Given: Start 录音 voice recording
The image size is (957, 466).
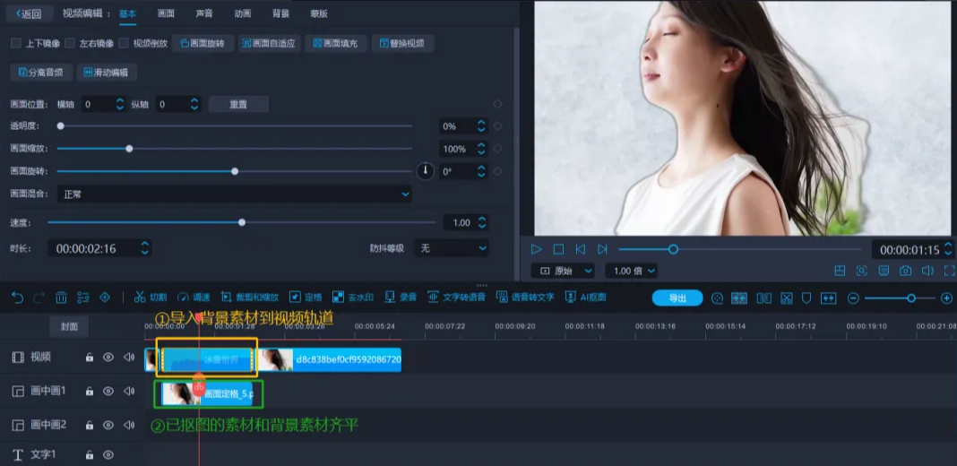Looking at the screenshot, I should pyautogui.click(x=401, y=298).
